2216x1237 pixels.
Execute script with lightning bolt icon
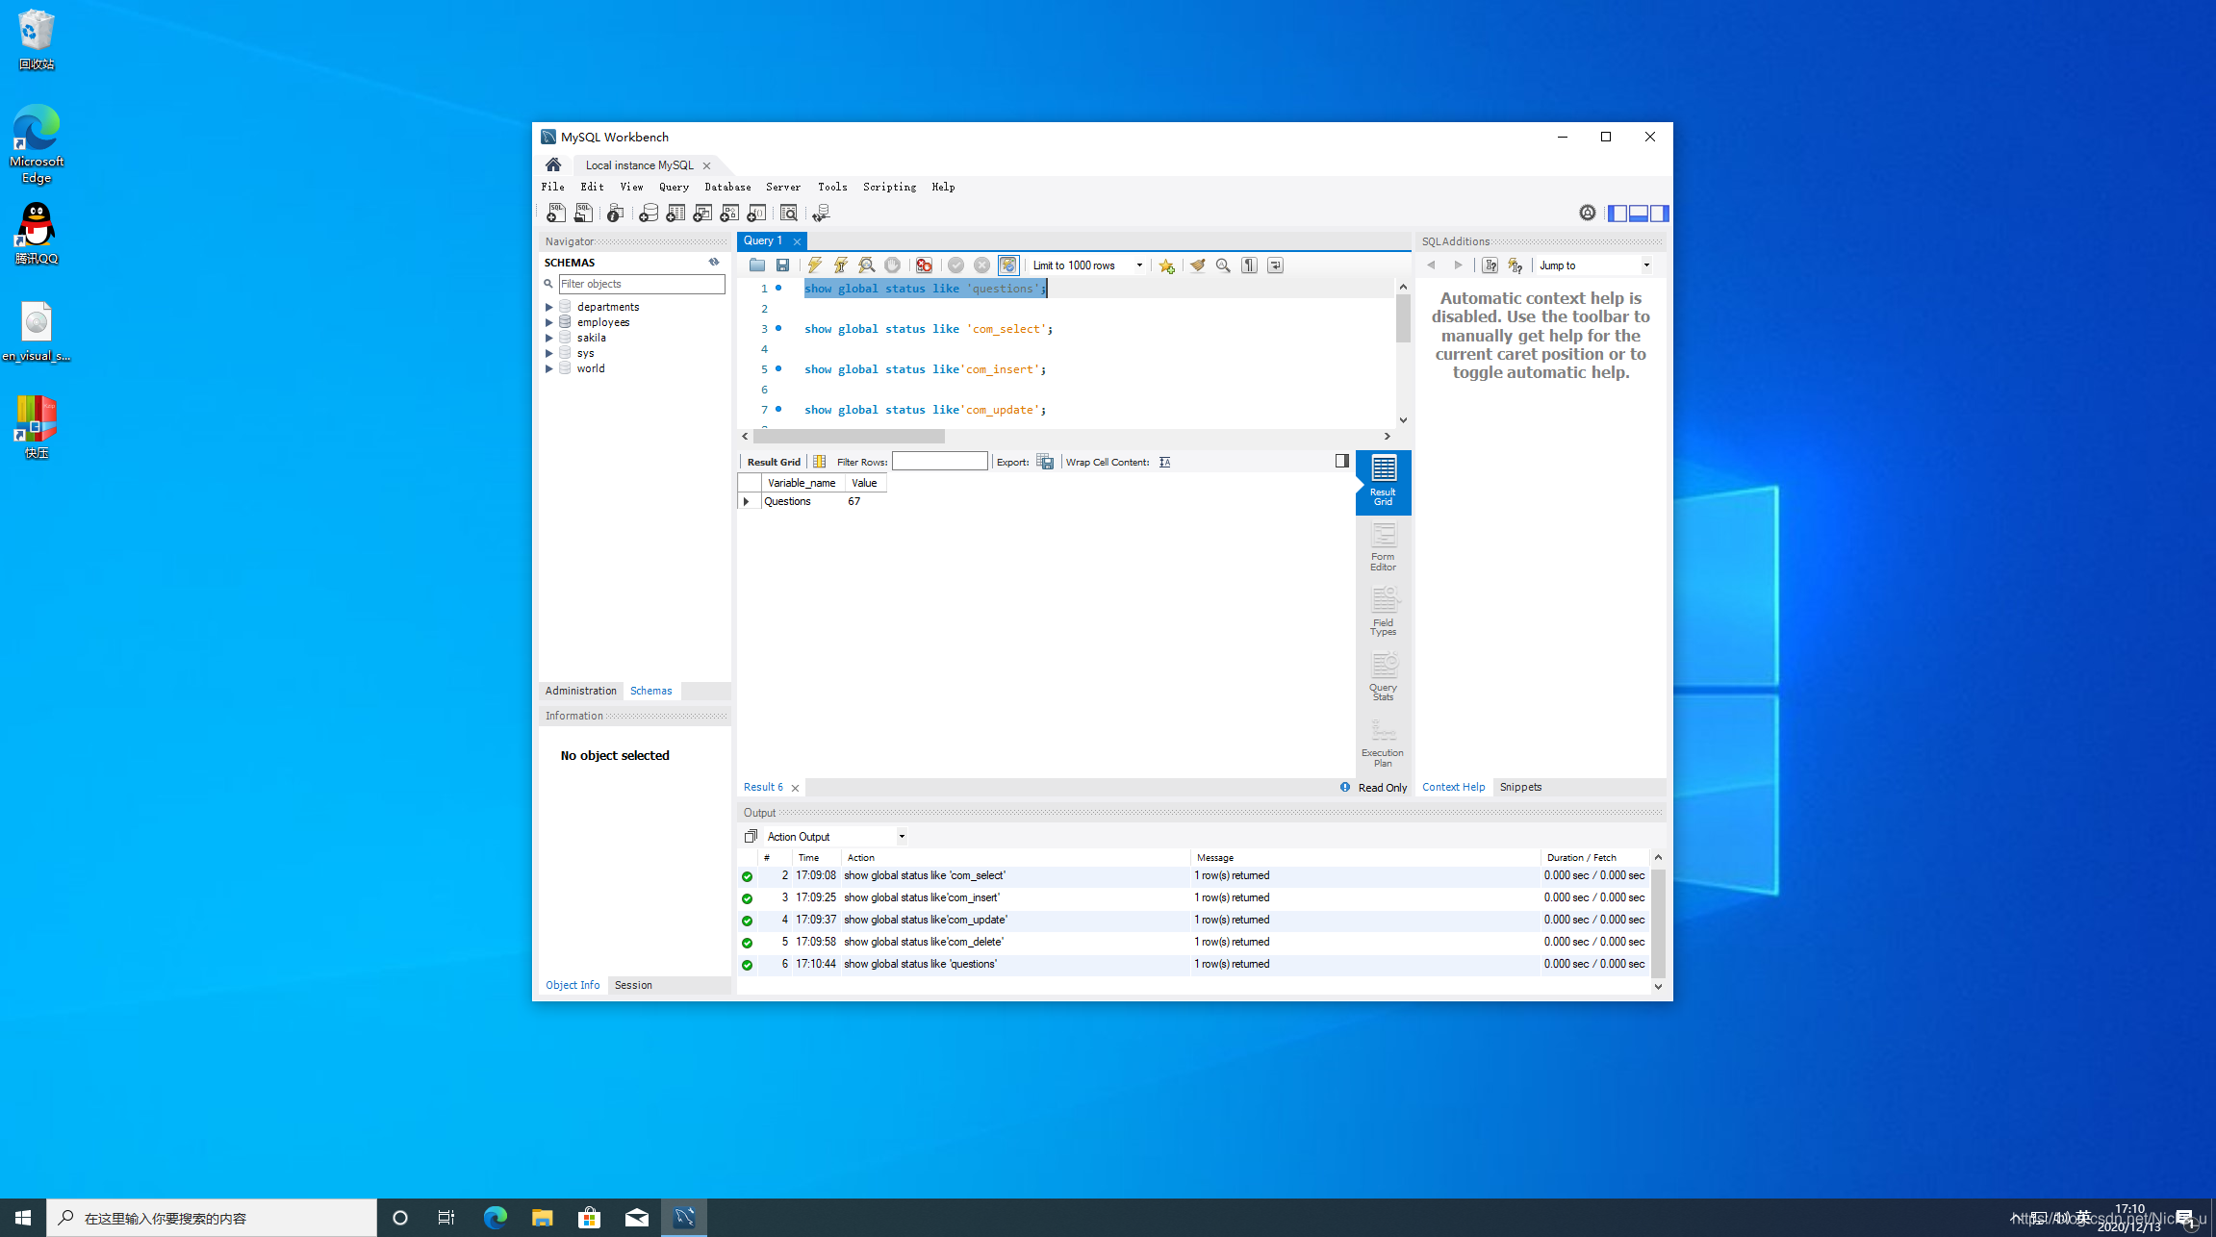(x=815, y=265)
